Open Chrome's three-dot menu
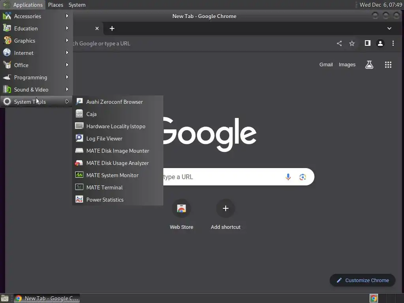This screenshot has width=404, height=303. [393, 43]
